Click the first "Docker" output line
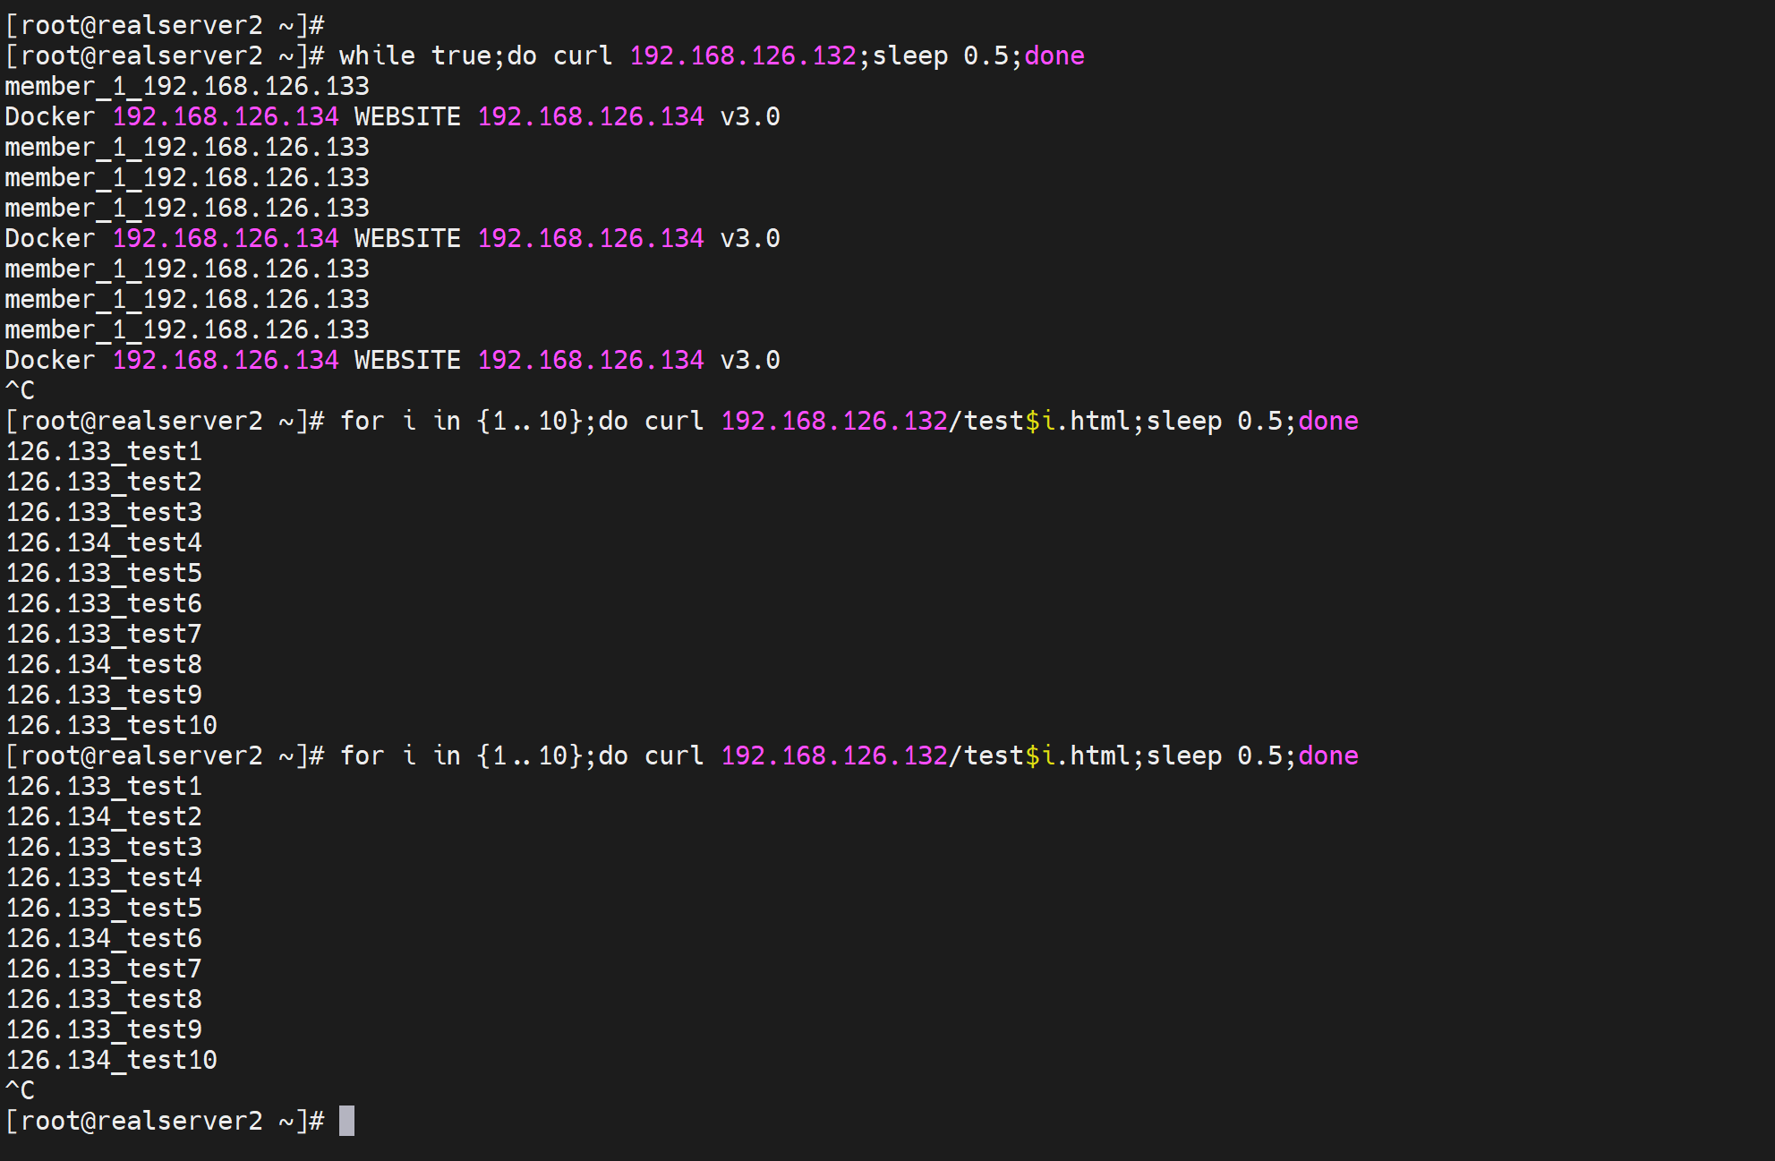The height and width of the screenshot is (1161, 1775). coord(50,116)
